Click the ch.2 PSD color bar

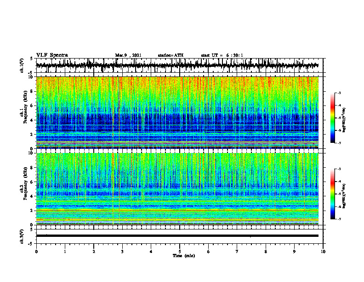pos(332,194)
